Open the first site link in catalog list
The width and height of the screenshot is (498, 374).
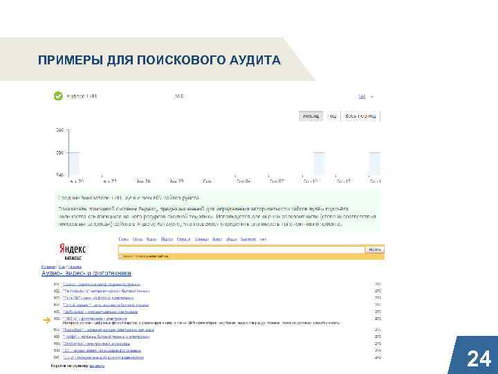[x=101, y=285]
